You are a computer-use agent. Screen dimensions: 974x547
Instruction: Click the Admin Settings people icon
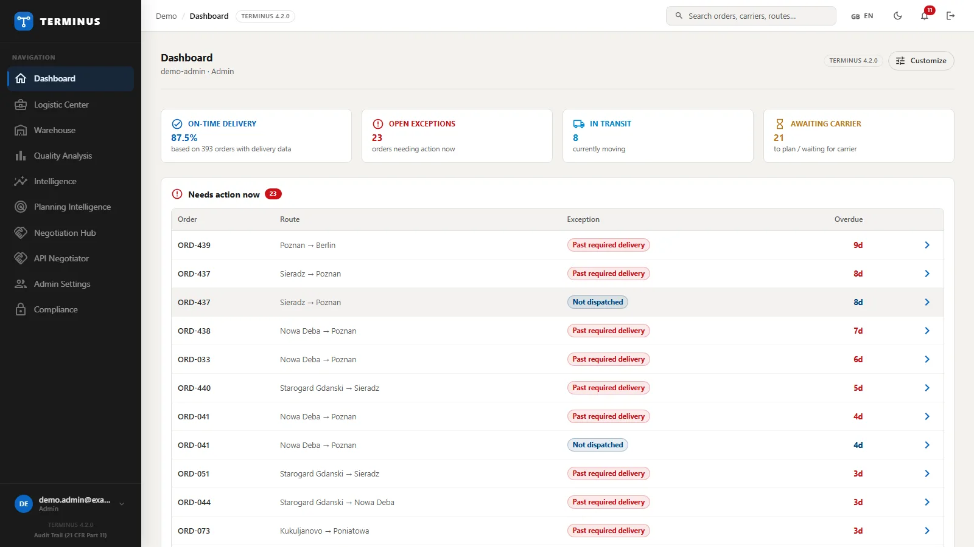[x=21, y=284]
